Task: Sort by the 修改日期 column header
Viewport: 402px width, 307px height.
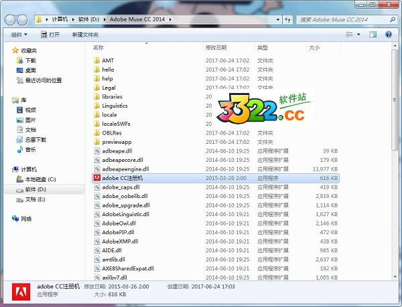Action: pos(216,47)
